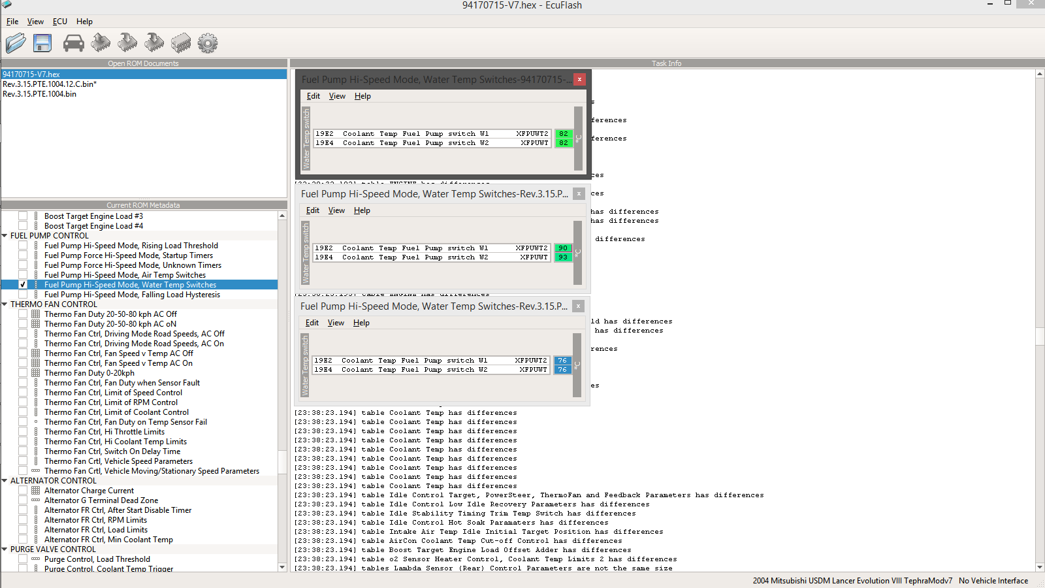Check the Boost Target Engine Load #3 box

[x=23, y=216]
